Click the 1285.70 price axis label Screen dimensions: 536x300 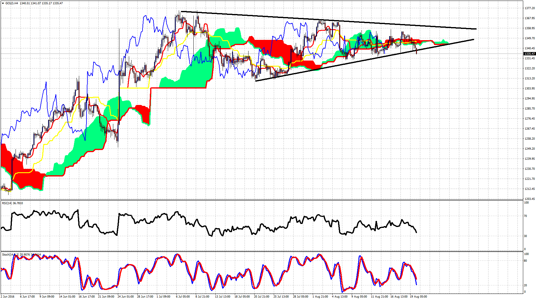point(530,109)
